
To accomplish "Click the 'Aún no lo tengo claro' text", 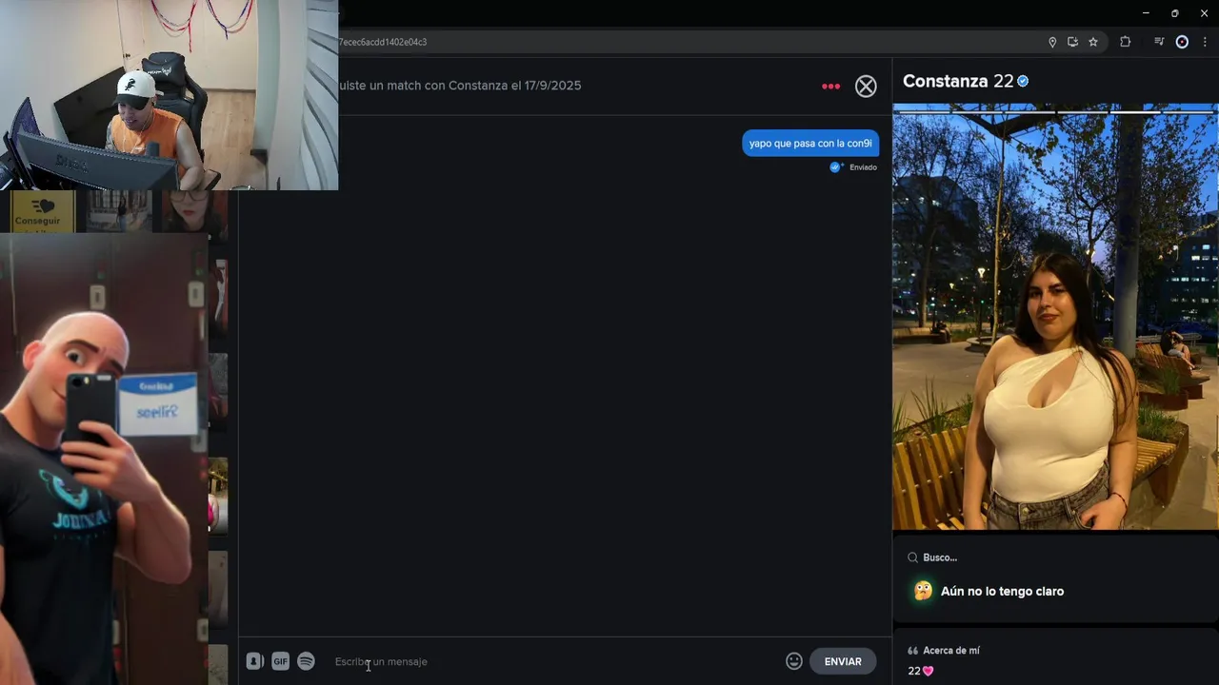I will 1002,591.
